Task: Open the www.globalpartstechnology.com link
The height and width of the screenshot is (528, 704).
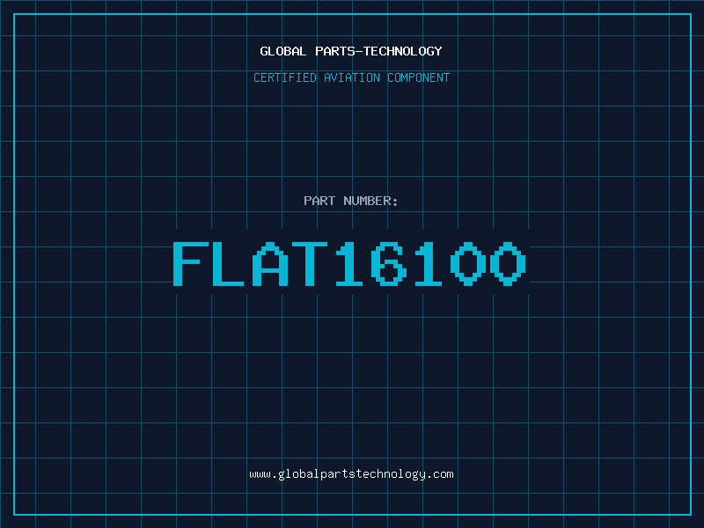Action: (x=351, y=474)
